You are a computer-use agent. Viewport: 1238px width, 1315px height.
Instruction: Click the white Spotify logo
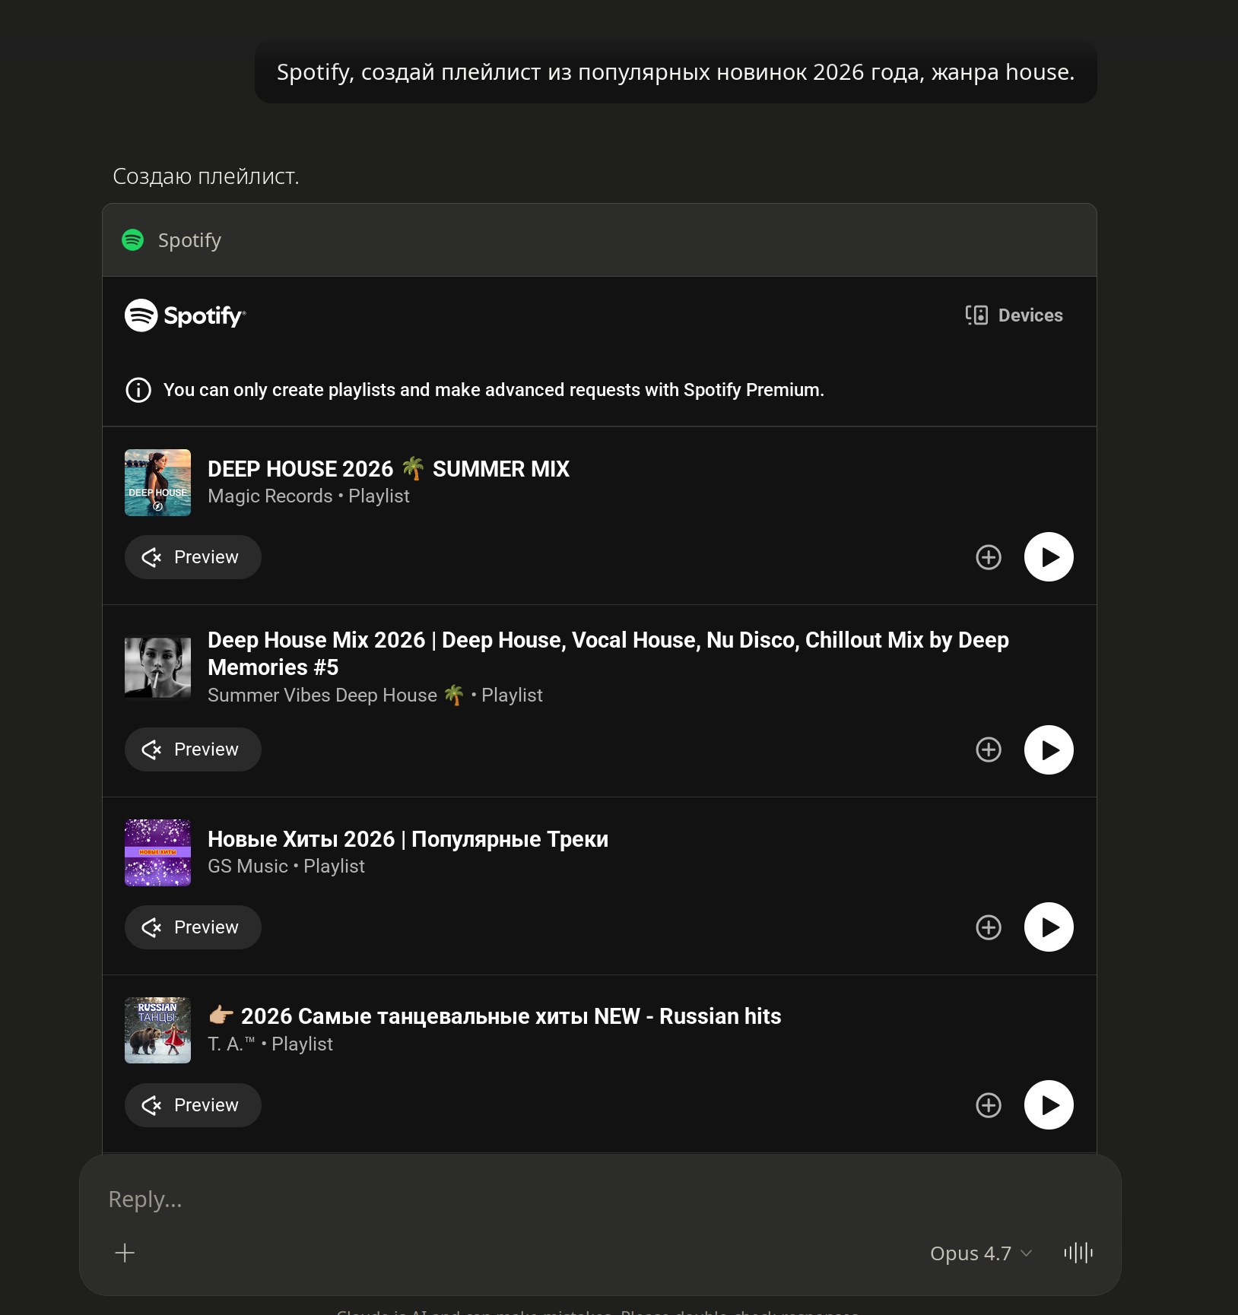[x=185, y=315]
